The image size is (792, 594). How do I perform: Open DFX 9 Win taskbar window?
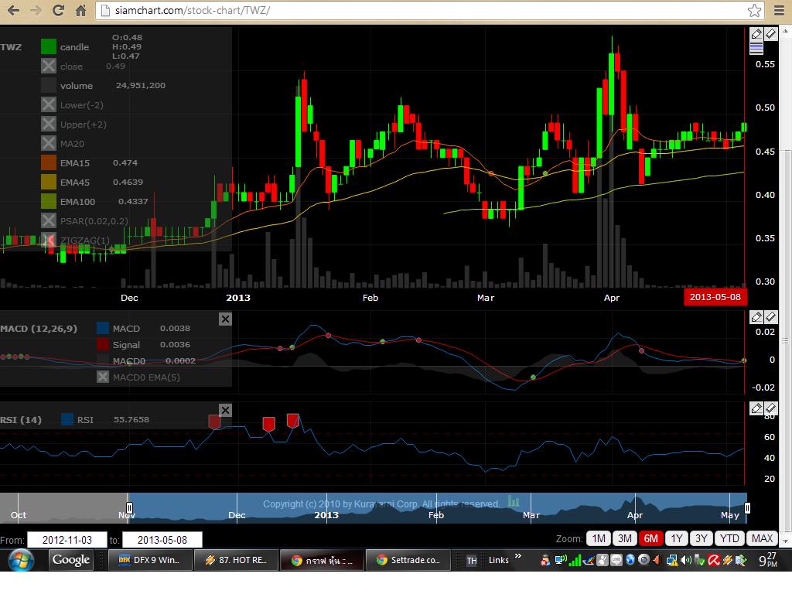pyautogui.click(x=151, y=560)
